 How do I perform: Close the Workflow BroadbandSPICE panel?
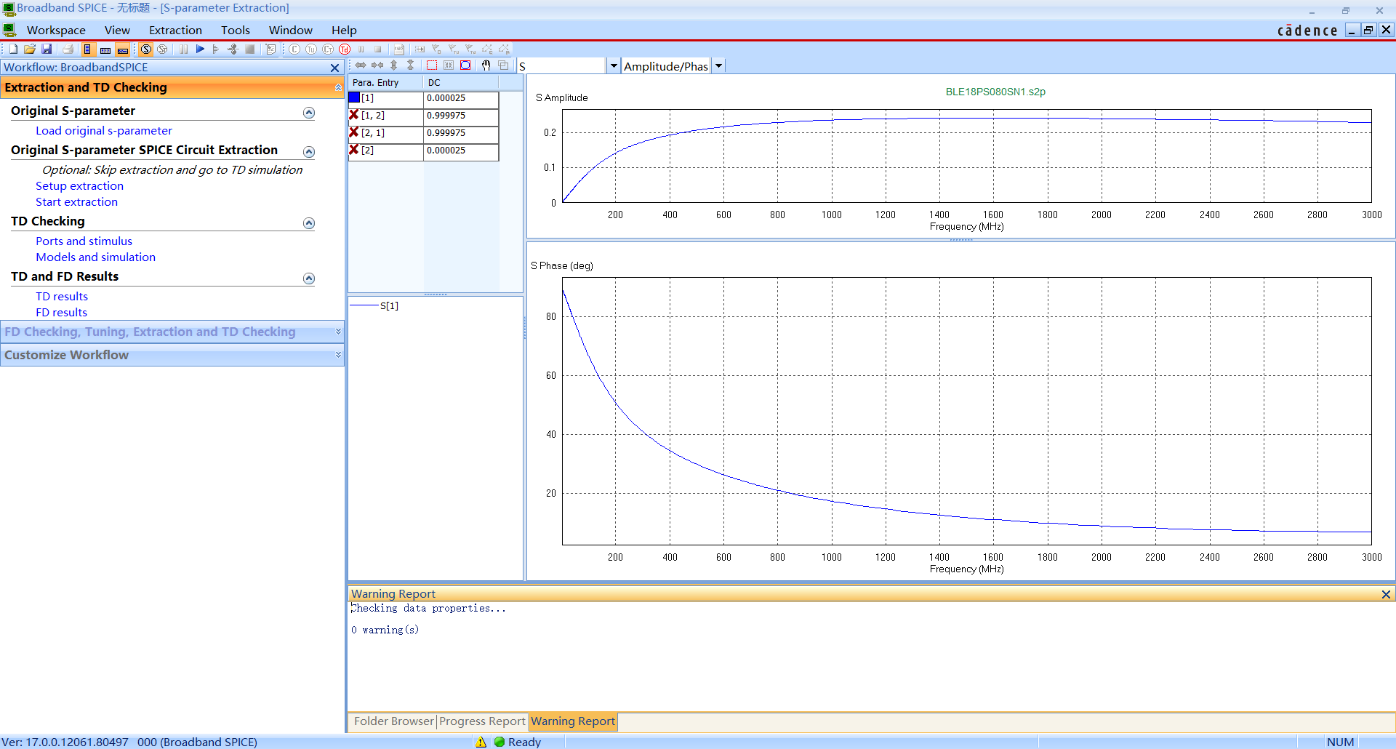[335, 68]
